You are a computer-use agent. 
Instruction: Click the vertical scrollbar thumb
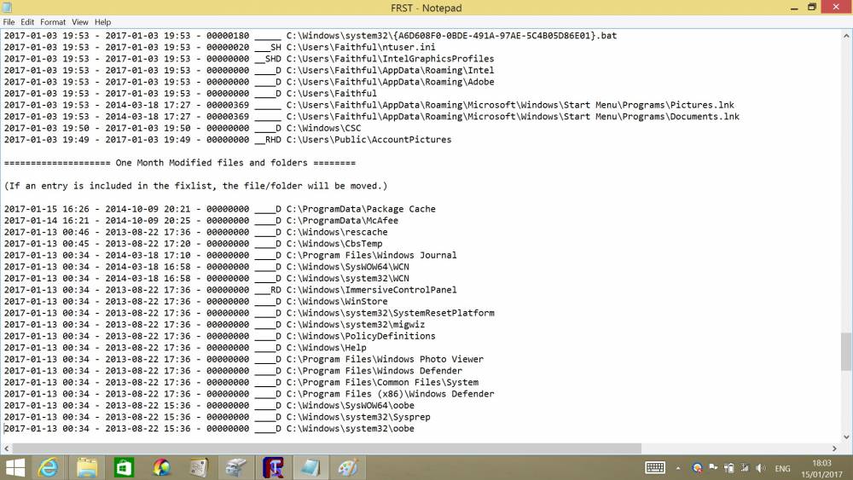tap(846, 352)
